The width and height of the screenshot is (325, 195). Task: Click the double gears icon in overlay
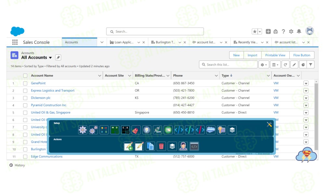pyautogui.click(x=93, y=130)
